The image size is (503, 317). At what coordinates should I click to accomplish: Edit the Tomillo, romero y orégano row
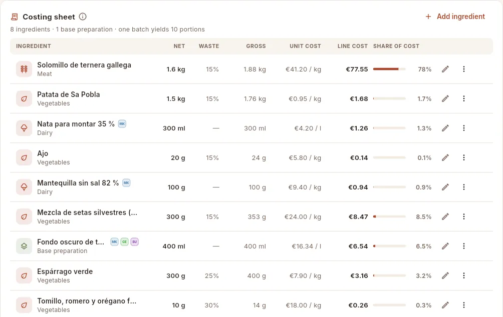445,305
